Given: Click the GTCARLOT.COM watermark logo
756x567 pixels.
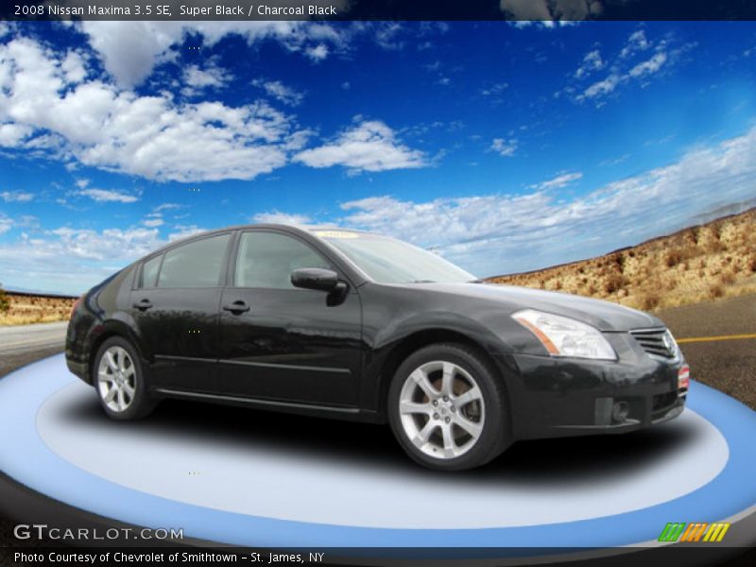Looking at the screenshot, I should 98,533.
